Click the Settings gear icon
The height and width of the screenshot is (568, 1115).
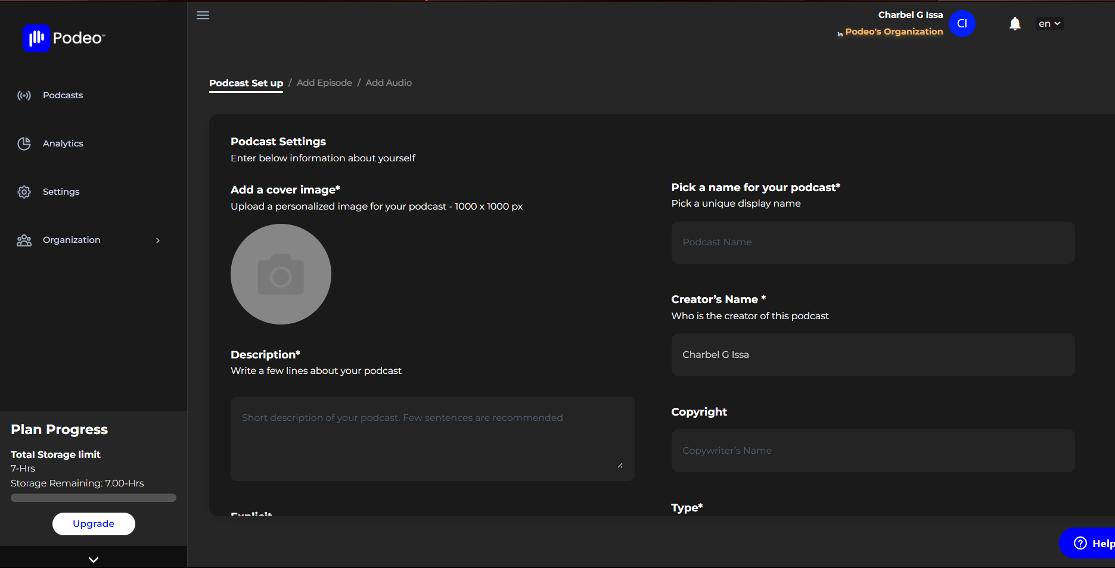pos(24,192)
